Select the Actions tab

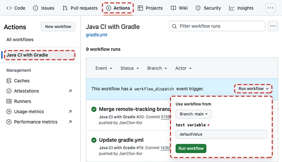[118, 8]
